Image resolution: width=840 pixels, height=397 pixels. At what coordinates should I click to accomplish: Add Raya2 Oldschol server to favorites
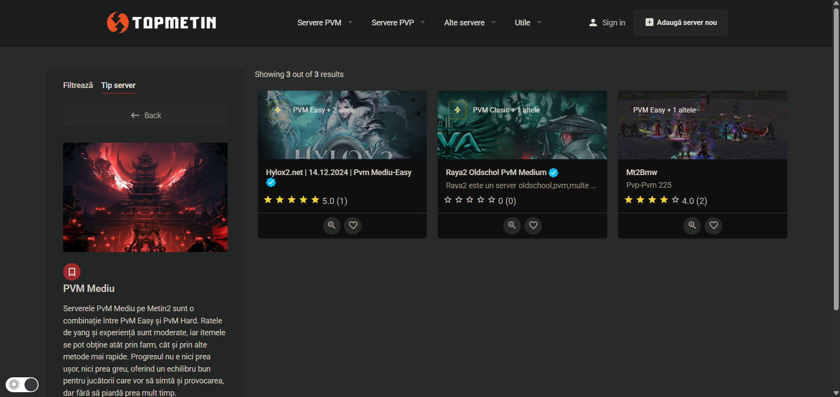tap(533, 225)
